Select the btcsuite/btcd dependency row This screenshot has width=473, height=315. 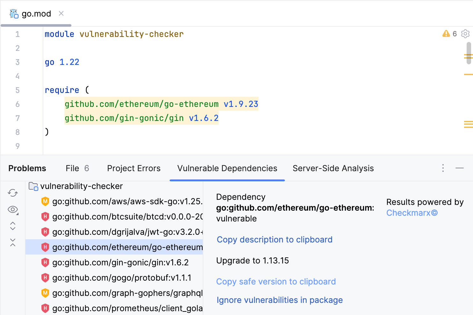coord(114,217)
